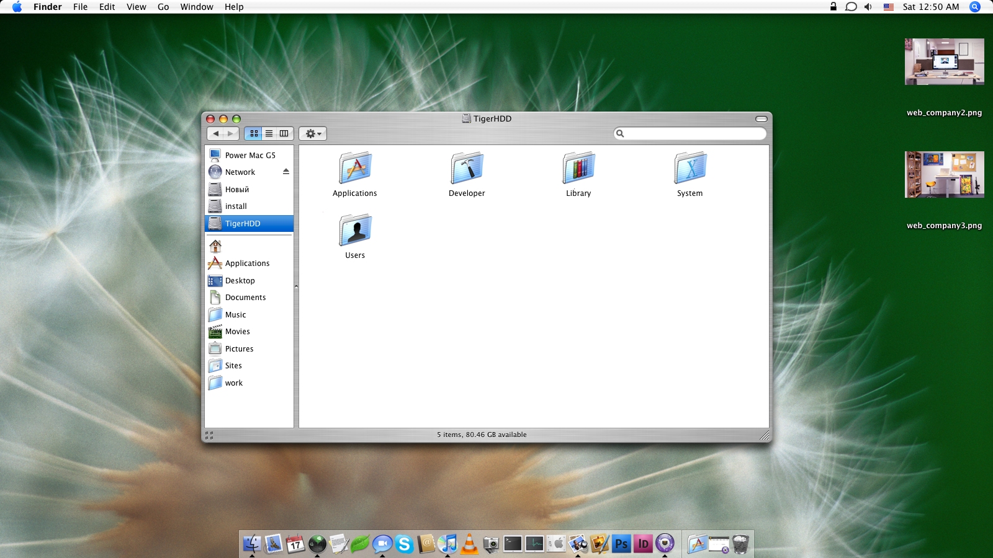This screenshot has width=993, height=558.
Task: Open Address Book from the Dock
Action: click(426, 544)
